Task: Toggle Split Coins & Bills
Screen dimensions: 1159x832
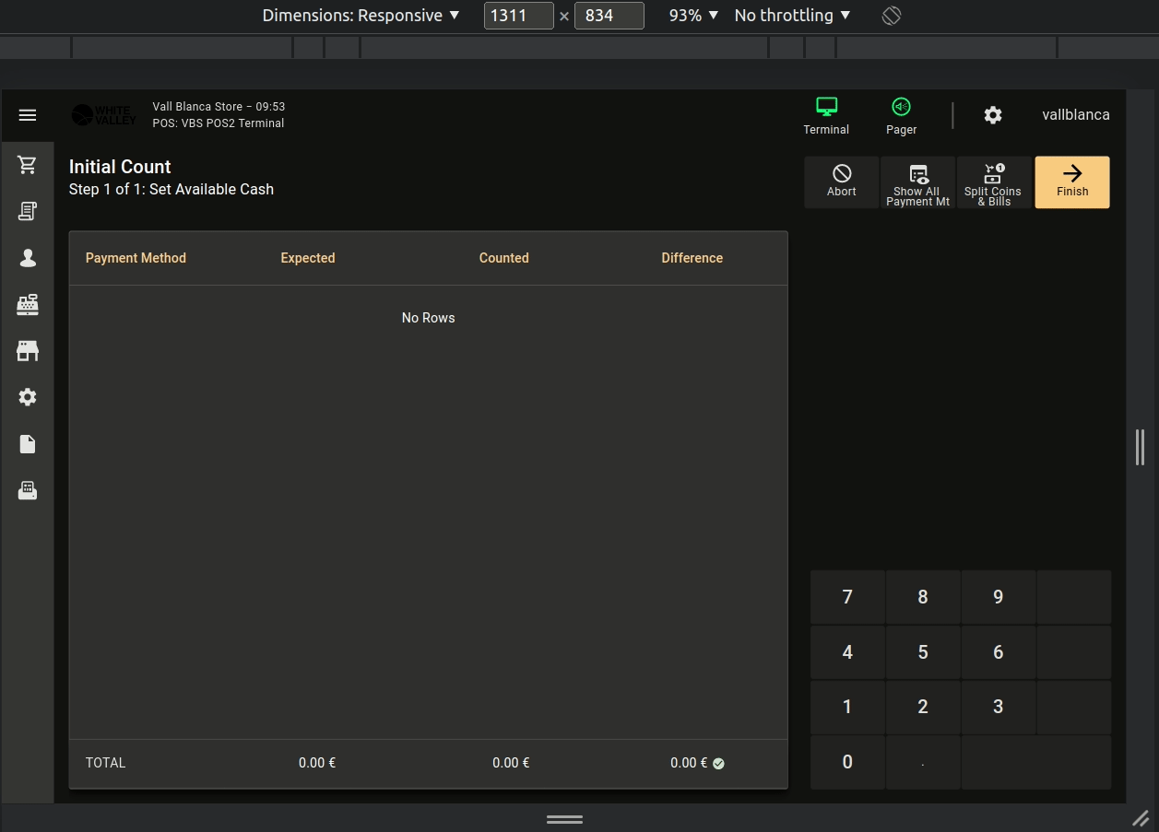Action: pos(993,182)
